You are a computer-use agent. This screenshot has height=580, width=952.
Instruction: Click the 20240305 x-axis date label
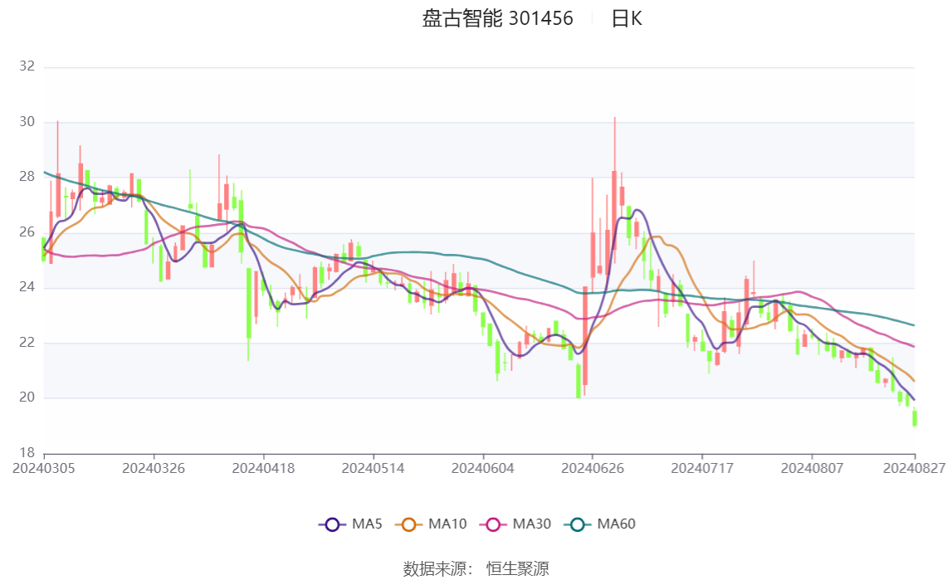pos(44,468)
